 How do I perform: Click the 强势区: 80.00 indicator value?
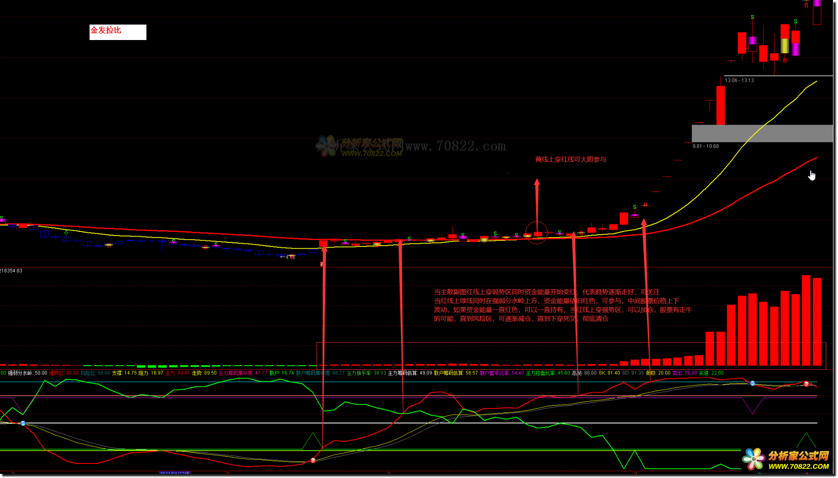click(64, 373)
